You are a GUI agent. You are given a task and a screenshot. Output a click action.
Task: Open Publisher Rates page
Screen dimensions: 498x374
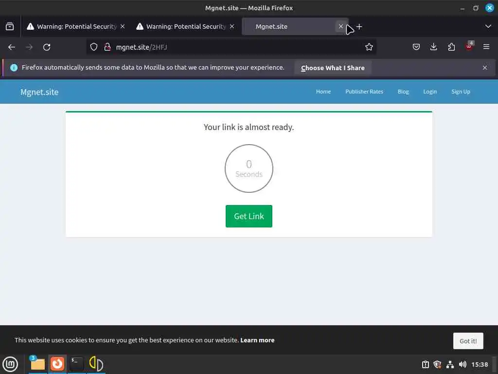tap(364, 92)
